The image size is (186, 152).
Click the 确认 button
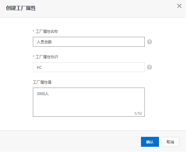click(150, 142)
